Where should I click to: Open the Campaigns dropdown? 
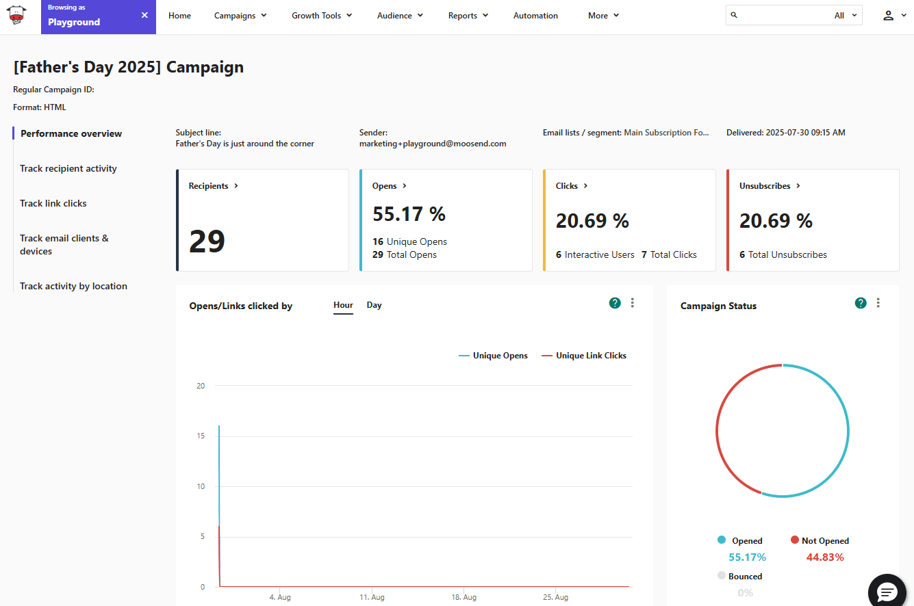tap(240, 15)
